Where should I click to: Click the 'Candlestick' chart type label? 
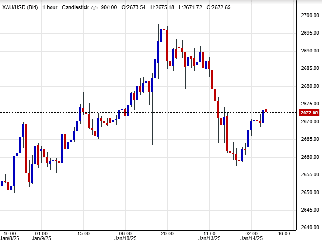75,8
